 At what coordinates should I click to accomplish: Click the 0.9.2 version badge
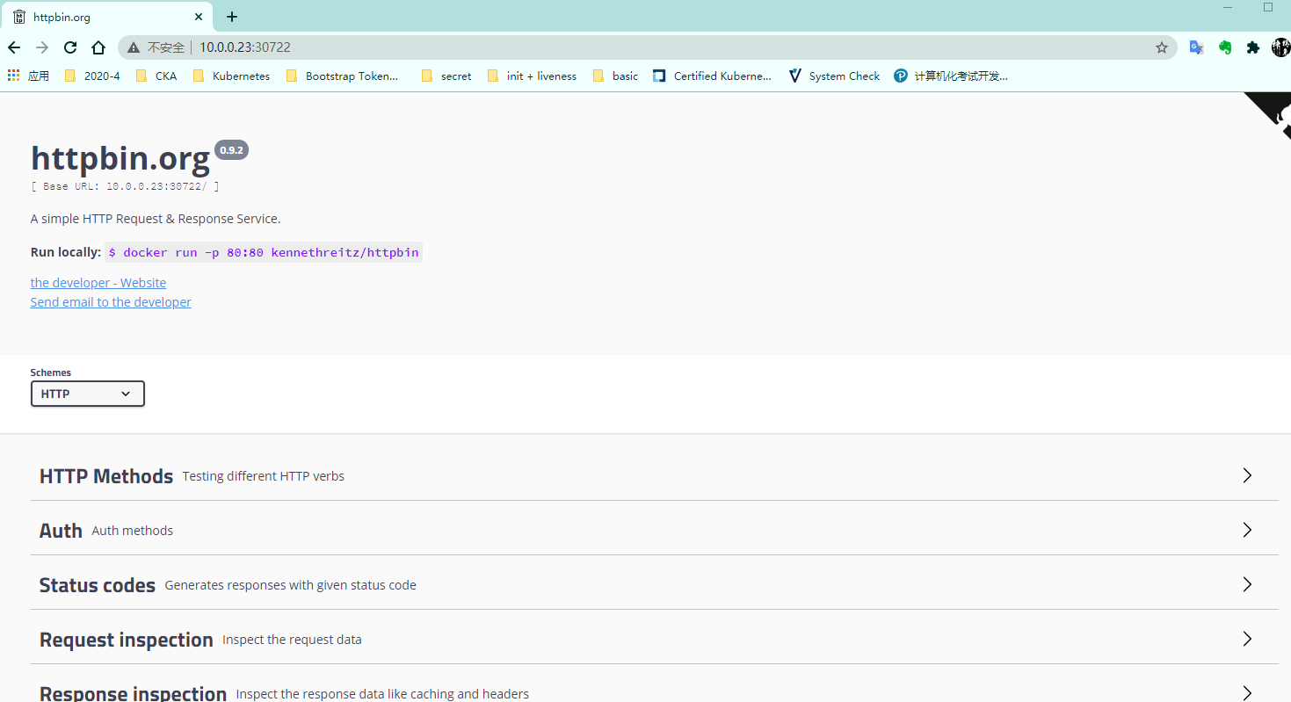232,150
